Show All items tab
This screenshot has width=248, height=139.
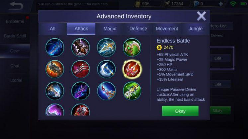(x=53, y=29)
